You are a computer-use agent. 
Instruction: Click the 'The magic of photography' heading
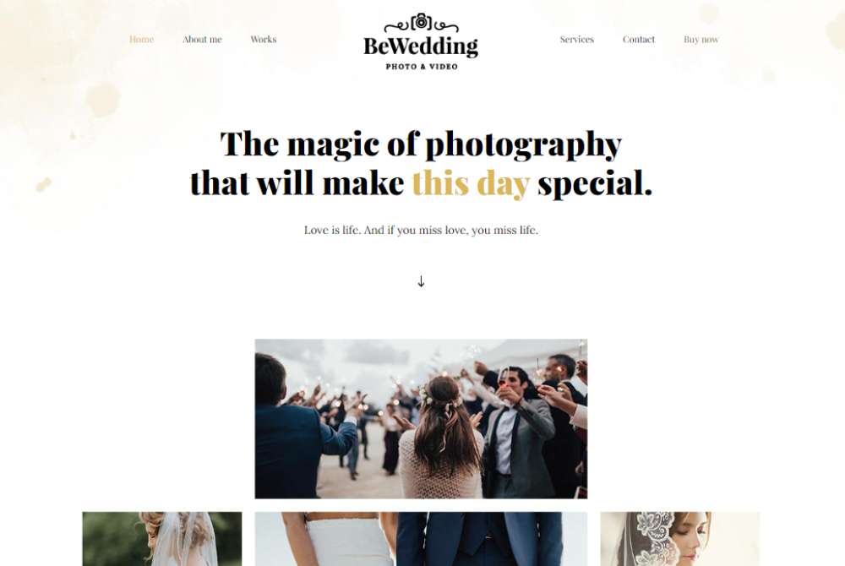[421, 144]
